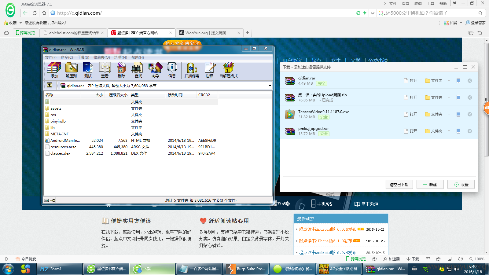Open folder dropdown arrow for TencentVideo download
Viewport: 489px width, 275px height.
(449, 114)
